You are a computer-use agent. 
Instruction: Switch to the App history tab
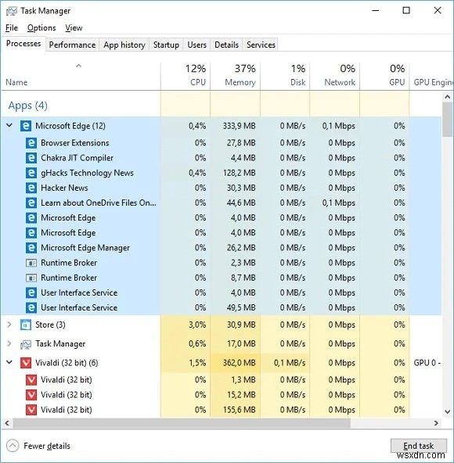pos(124,45)
